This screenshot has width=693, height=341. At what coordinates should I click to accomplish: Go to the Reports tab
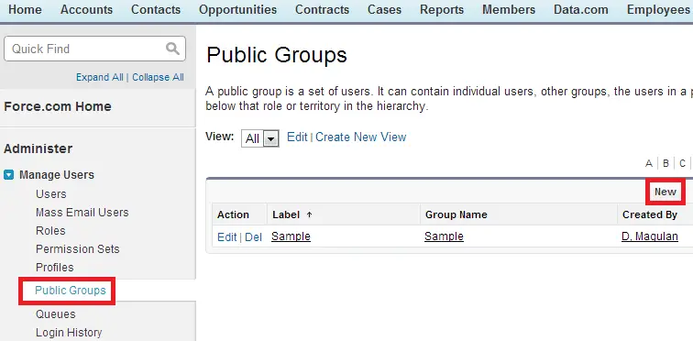(x=442, y=10)
